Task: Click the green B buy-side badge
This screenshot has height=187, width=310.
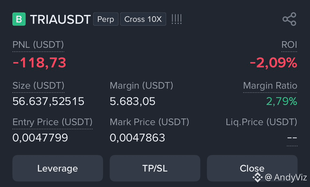Action: tap(19, 19)
